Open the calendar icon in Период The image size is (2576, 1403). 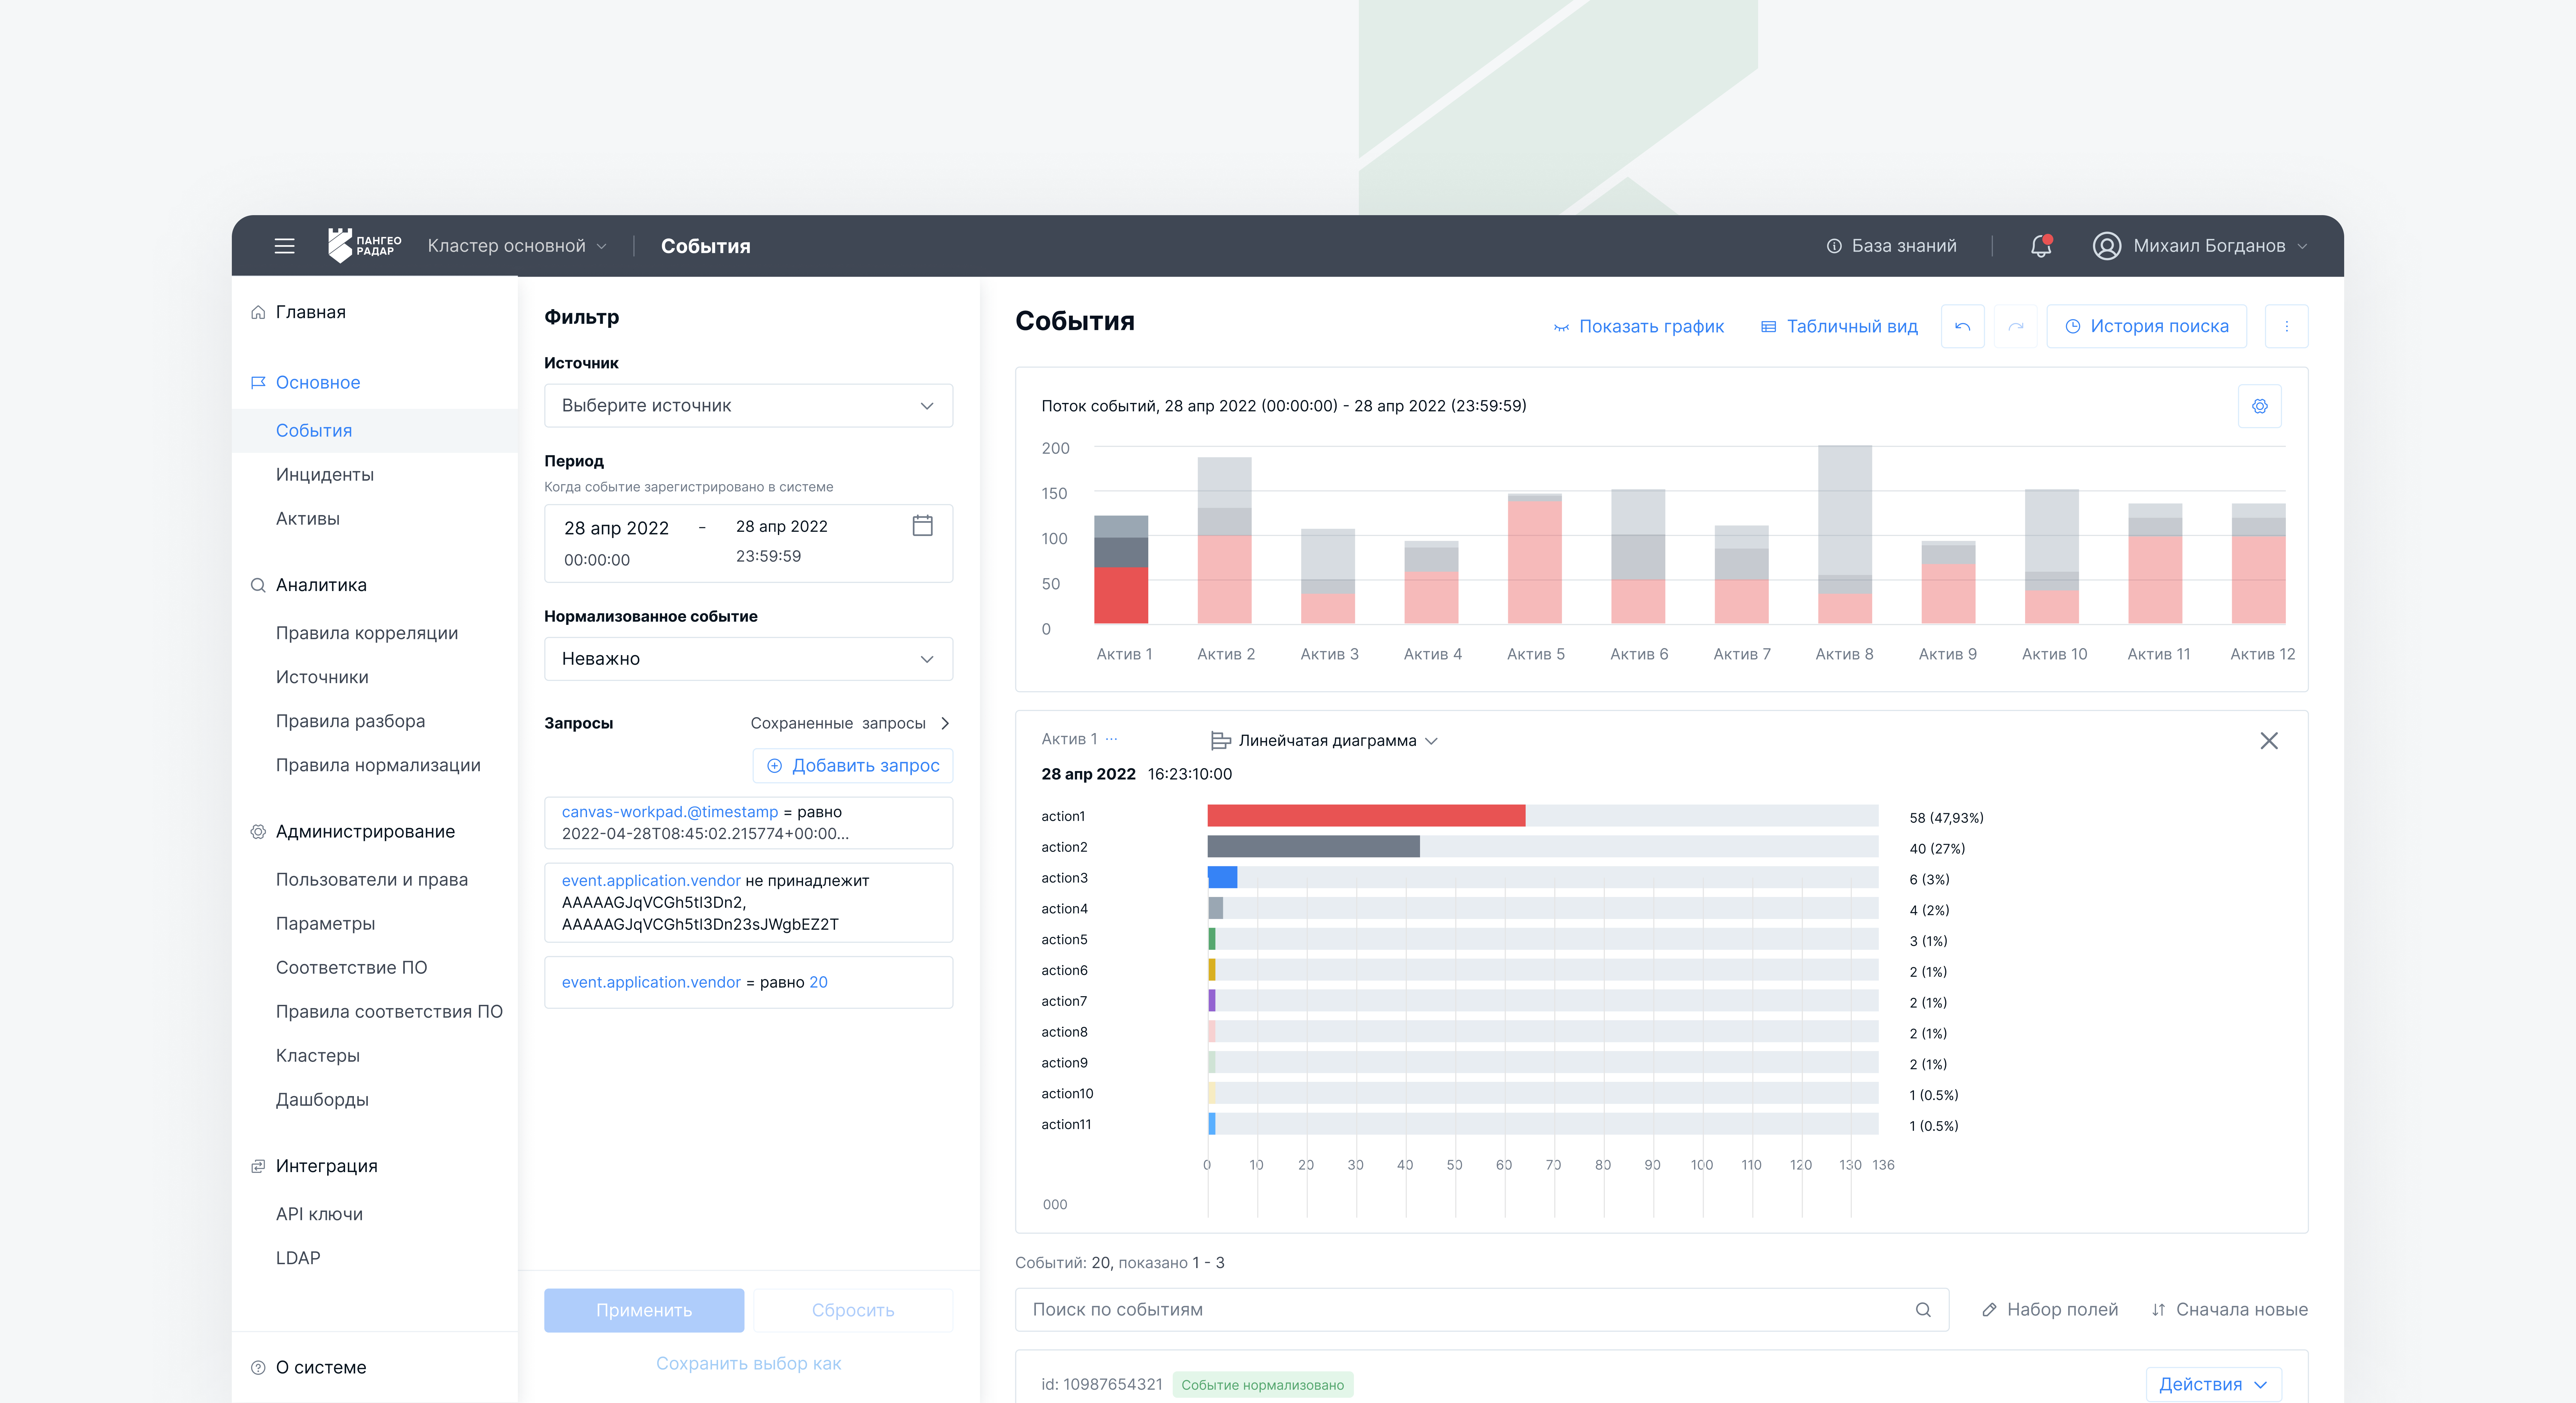pos(922,526)
